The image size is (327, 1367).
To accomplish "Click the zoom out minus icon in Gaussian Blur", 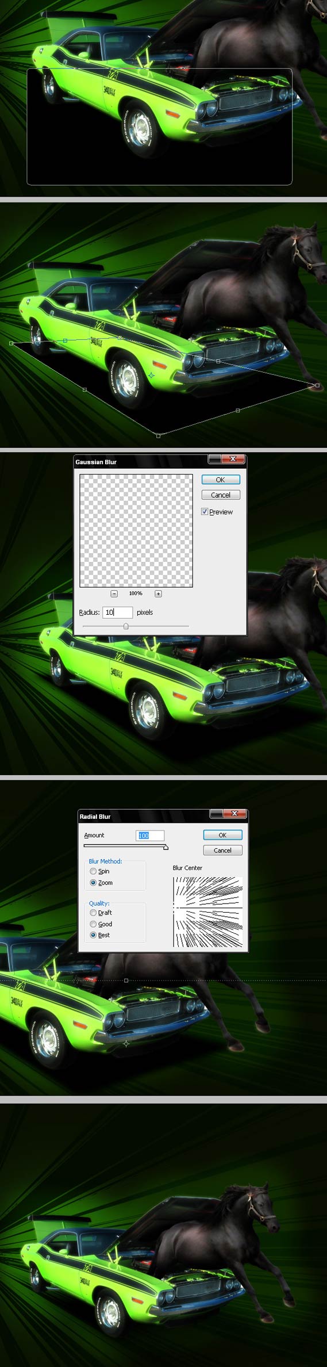I will click(x=114, y=593).
